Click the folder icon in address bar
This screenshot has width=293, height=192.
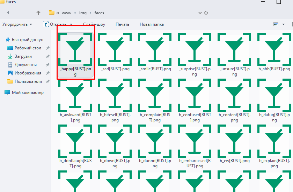click(51, 13)
